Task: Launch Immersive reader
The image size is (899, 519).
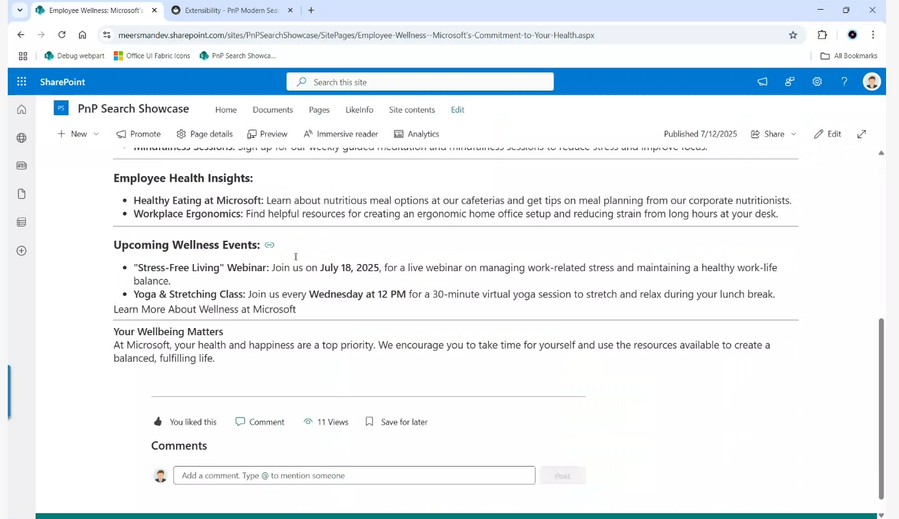Action: pos(341,134)
